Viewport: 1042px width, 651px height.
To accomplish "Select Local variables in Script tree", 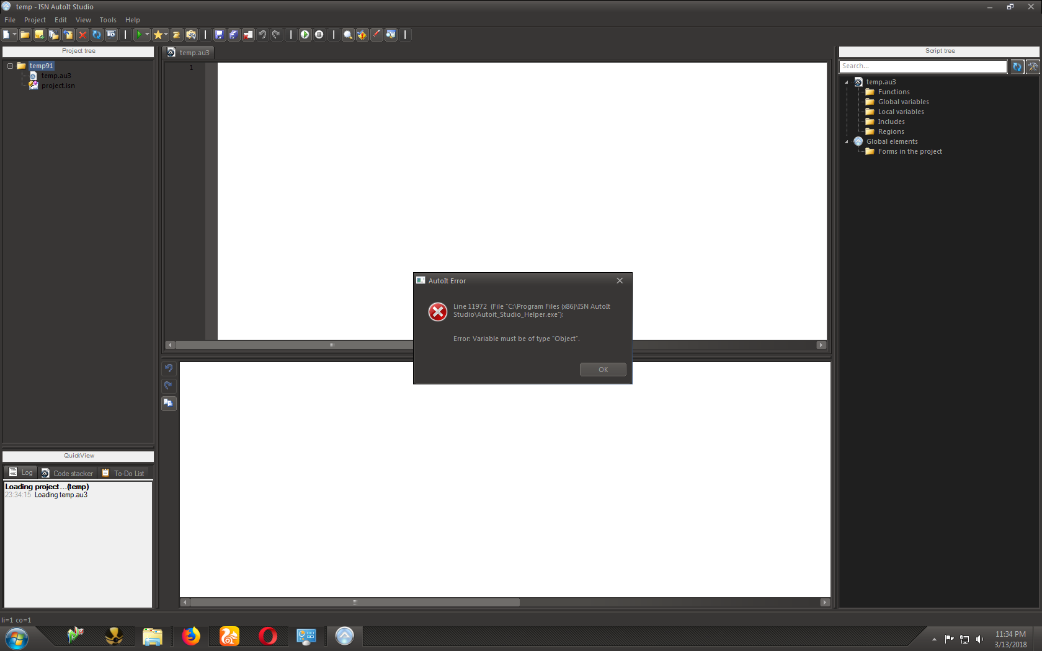I will (901, 112).
